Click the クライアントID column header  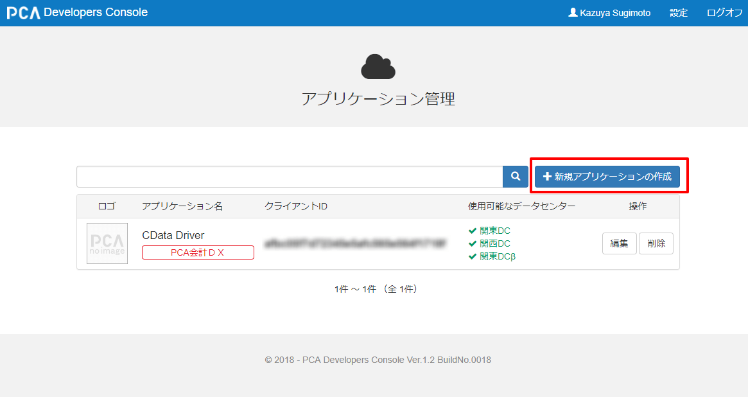296,206
